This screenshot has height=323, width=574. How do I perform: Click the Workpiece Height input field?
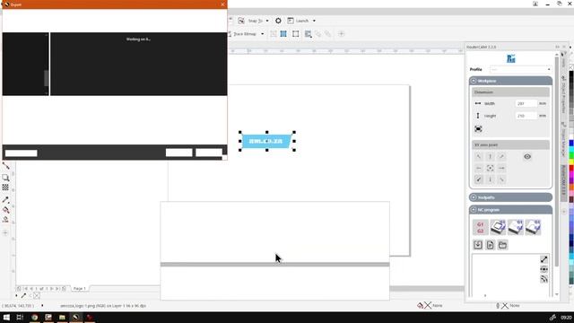(526, 116)
